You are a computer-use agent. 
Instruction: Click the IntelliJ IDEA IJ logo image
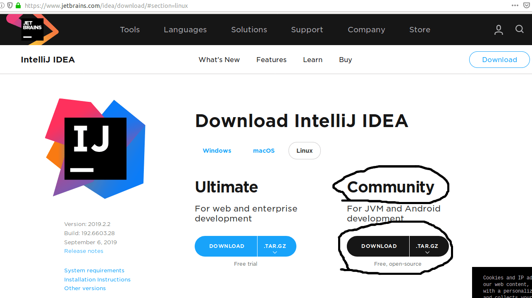point(95,149)
